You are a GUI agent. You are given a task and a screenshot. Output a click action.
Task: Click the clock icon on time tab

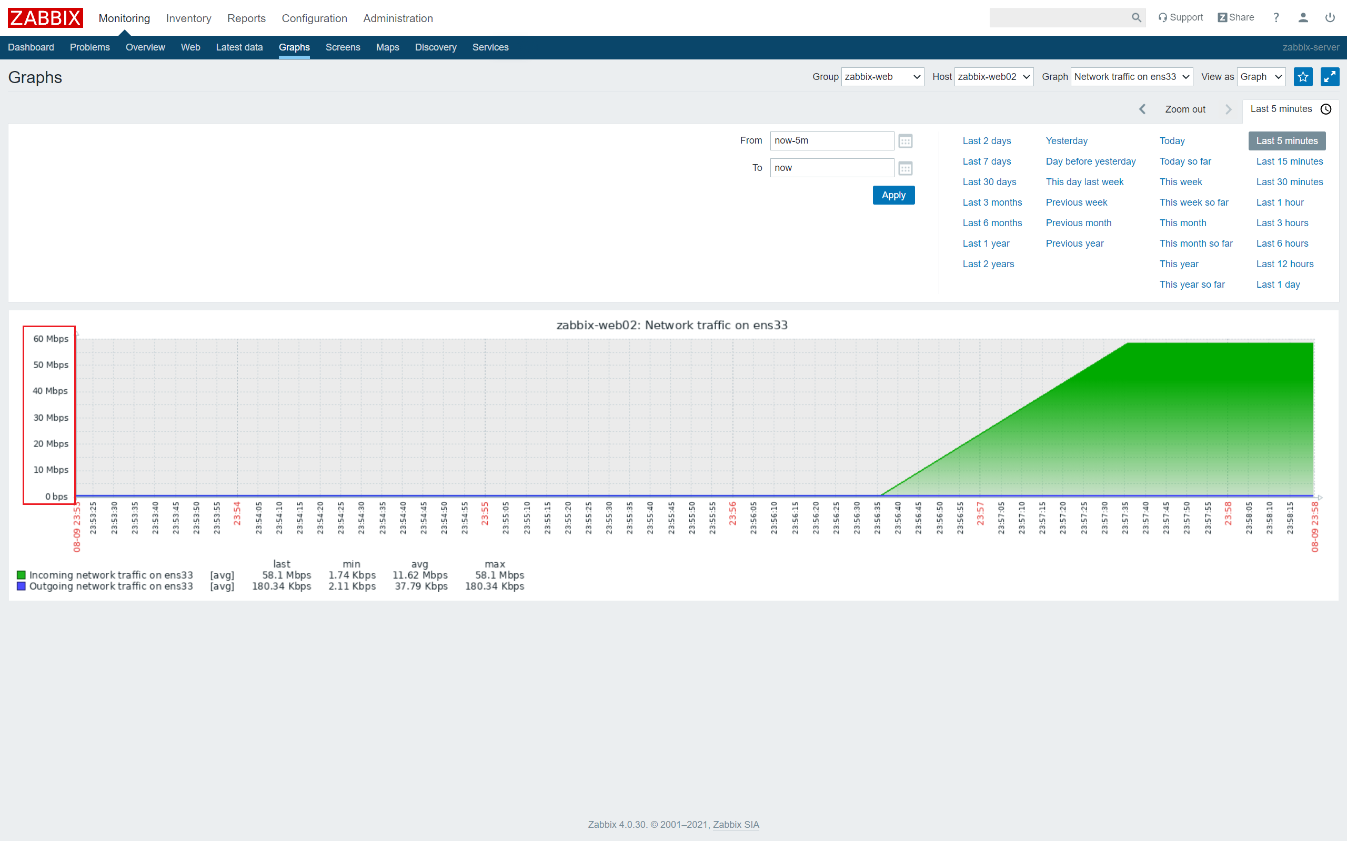[1326, 109]
